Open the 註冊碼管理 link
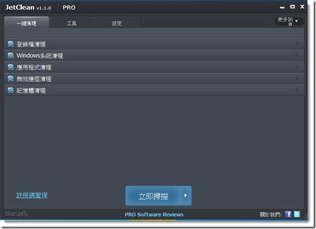Image resolution: width=316 pixels, height=229 pixels. (32, 195)
